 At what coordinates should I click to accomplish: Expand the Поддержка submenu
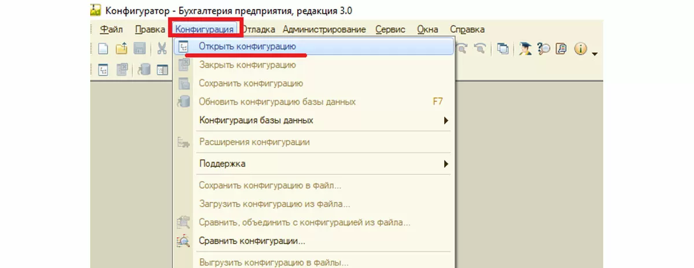[x=315, y=164]
